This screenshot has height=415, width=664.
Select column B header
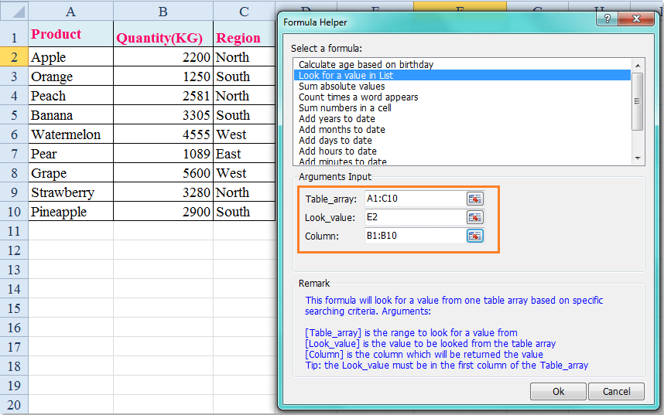pos(163,11)
